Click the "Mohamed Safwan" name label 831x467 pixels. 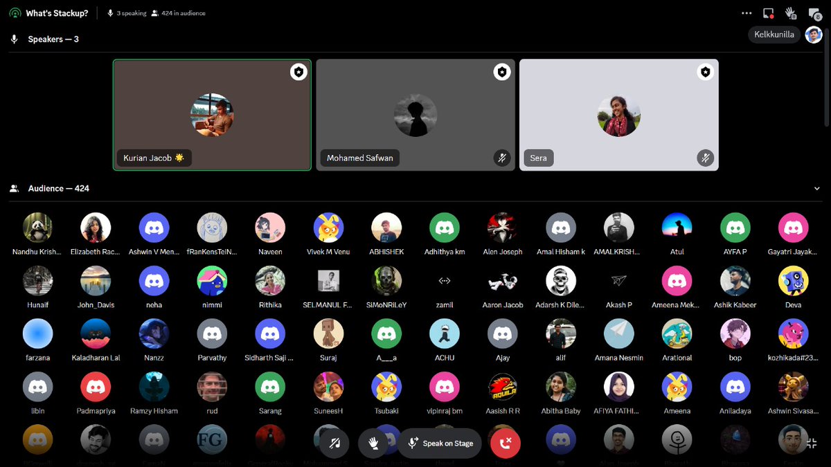tap(360, 158)
